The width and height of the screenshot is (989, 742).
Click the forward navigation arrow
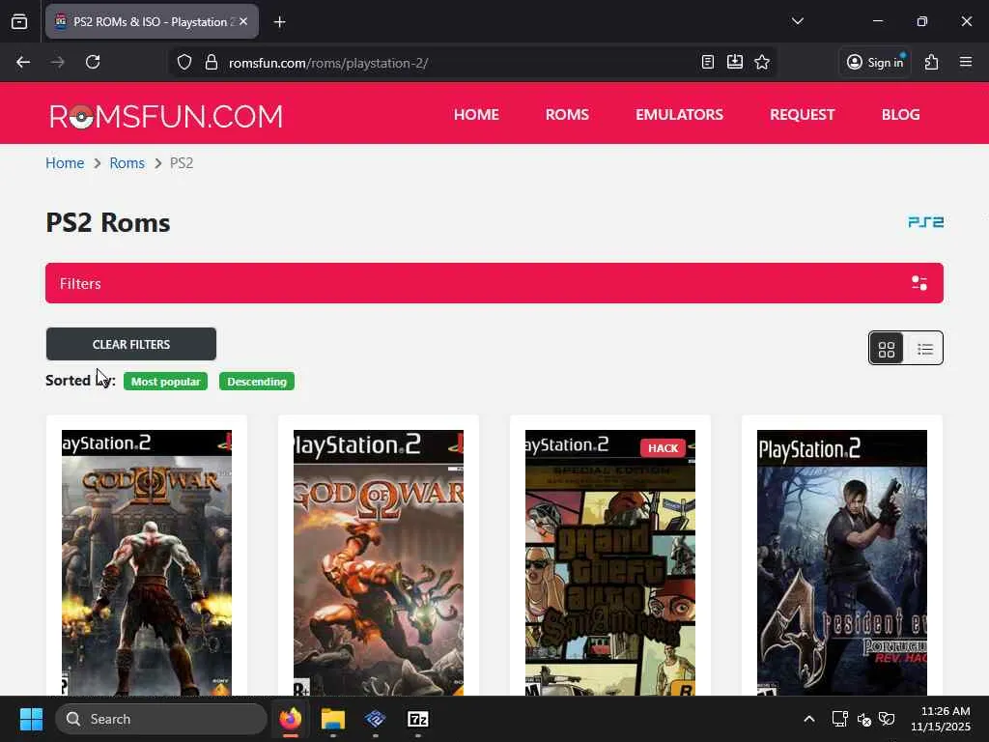click(x=57, y=62)
